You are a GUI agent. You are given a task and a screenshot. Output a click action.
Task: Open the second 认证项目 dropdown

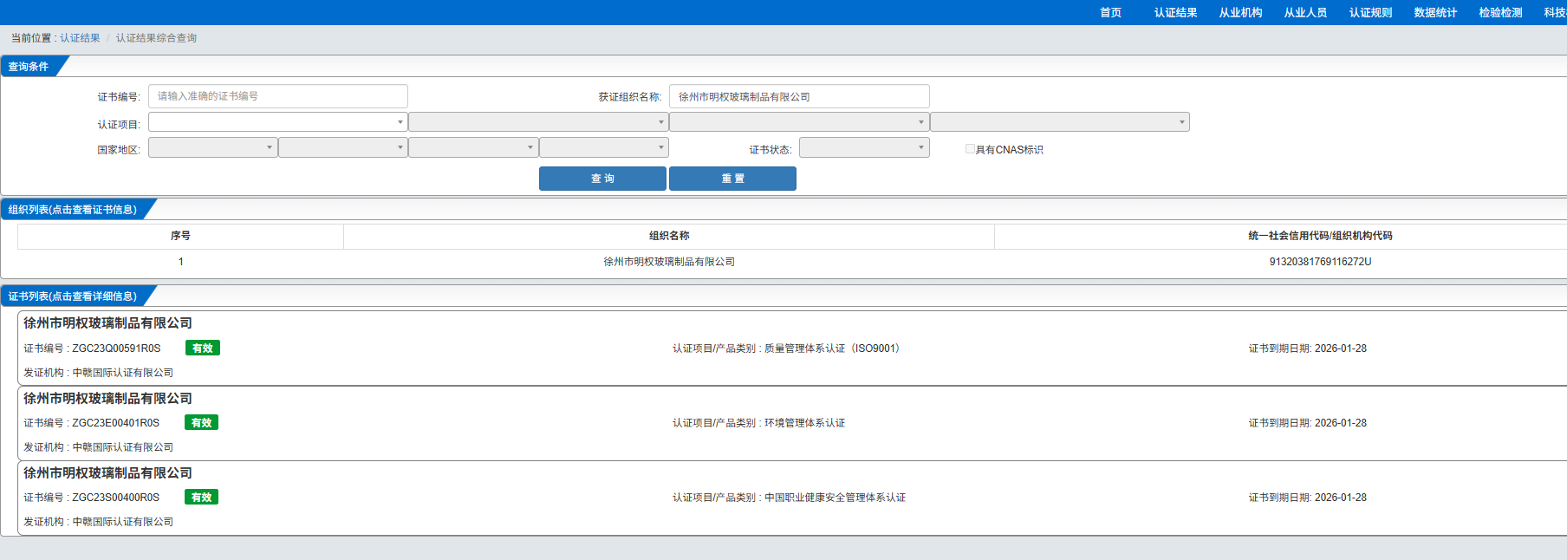click(x=538, y=122)
